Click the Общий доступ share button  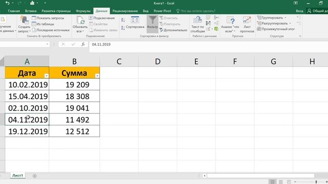[317, 11]
